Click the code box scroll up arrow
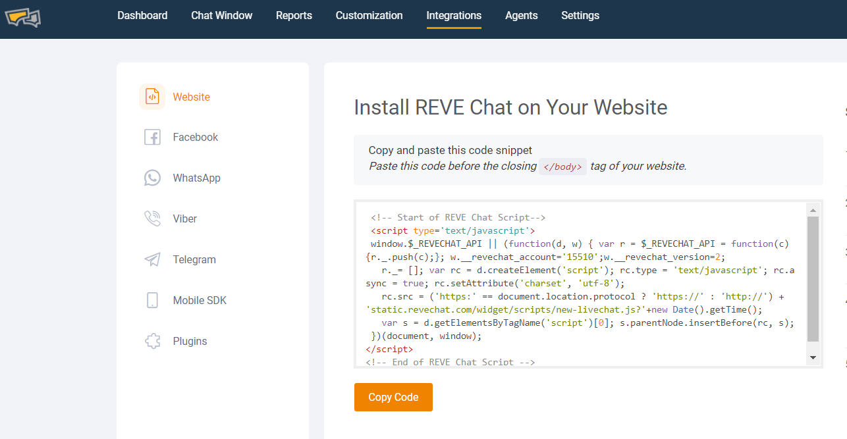The height and width of the screenshot is (439, 847). [x=813, y=210]
